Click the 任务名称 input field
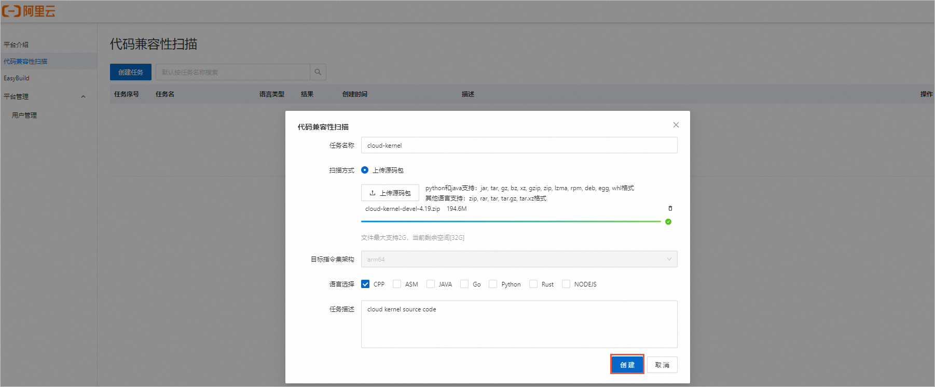 519,145
